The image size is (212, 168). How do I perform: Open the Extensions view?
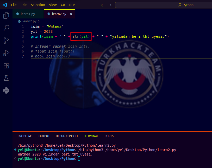6,66
